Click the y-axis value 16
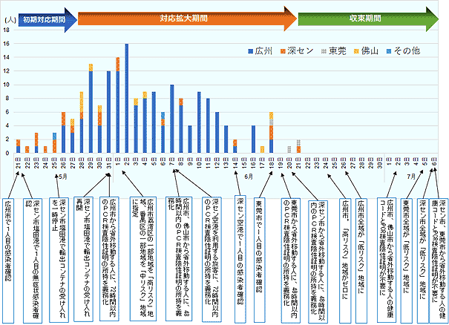The height and width of the screenshot is (325, 449). click(6, 44)
